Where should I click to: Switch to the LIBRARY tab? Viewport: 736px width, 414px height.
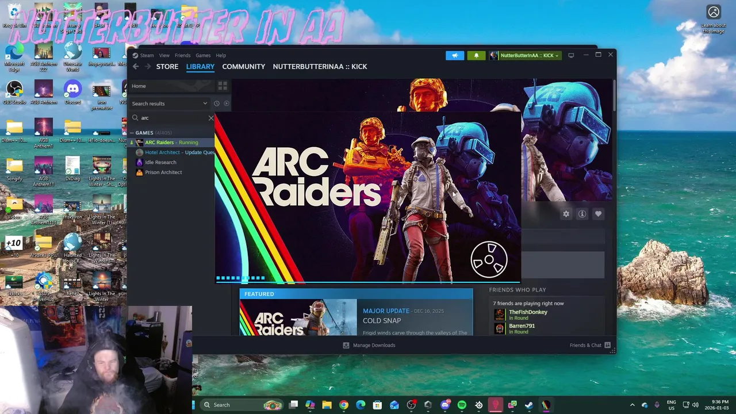click(x=200, y=67)
